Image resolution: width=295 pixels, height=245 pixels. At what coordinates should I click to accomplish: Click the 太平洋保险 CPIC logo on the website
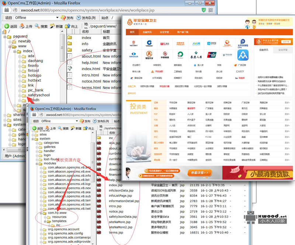243,43
